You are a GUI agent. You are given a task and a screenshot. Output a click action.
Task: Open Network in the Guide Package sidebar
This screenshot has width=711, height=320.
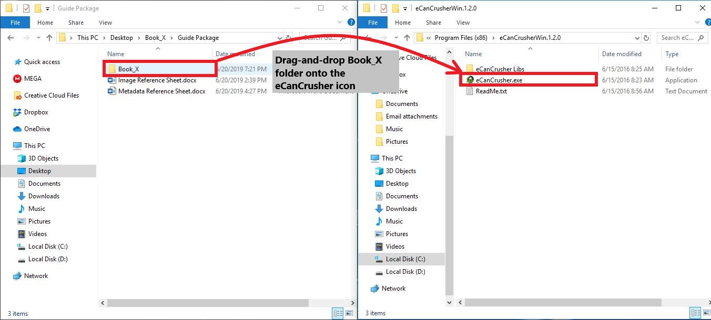pos(31,276)
